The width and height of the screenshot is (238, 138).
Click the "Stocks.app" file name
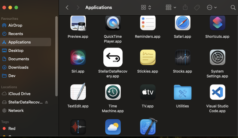click(x=183, y=71)
